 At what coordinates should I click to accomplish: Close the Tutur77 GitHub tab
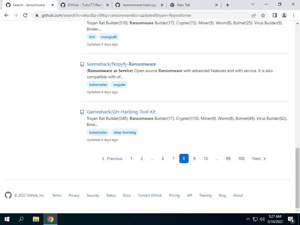(108, 5)
